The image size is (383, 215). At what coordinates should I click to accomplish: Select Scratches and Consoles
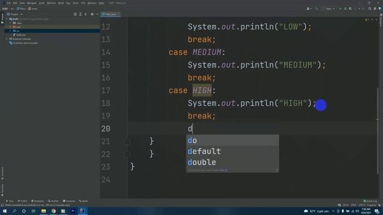click(24, 43)
